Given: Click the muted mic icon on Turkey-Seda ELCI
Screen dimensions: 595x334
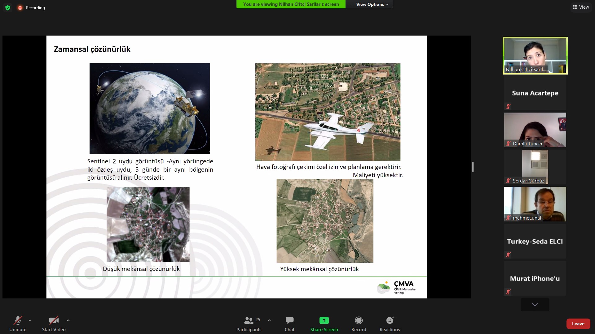Looking at the screenshot, I should [x=508, y=255].
